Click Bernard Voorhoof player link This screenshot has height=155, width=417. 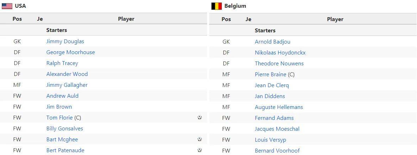click(x=277, y=151)
